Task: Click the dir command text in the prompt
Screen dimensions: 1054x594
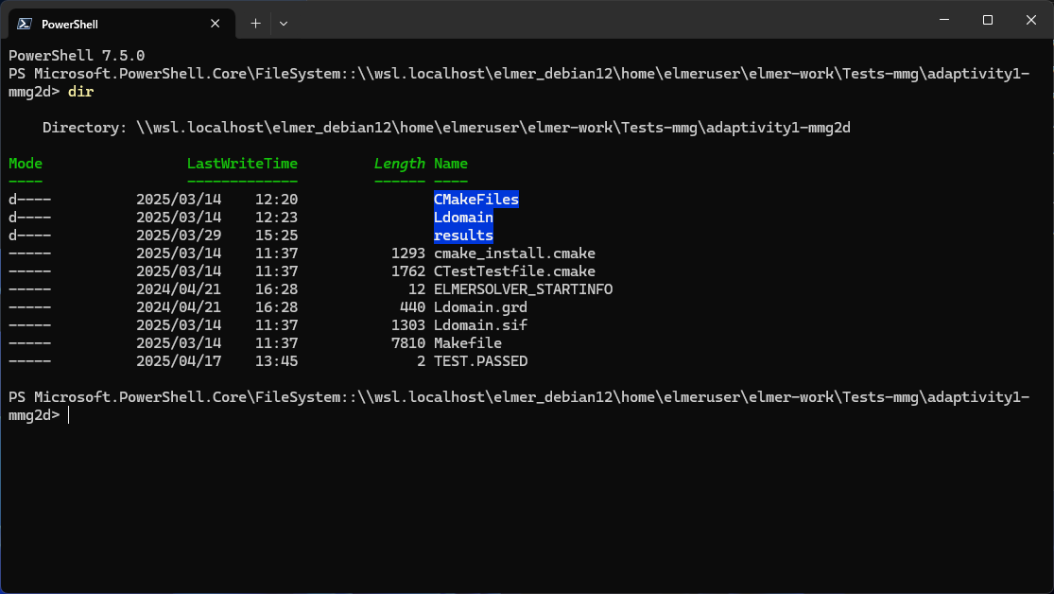Action: point(80,91)
